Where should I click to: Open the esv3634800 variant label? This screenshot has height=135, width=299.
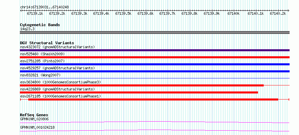coord(60,82)
